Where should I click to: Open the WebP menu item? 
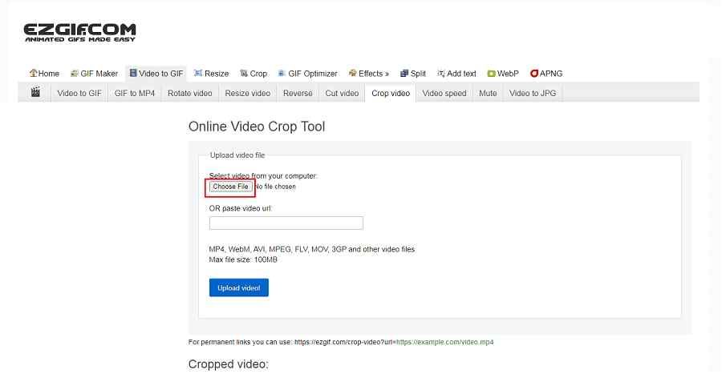coord(503,74)
